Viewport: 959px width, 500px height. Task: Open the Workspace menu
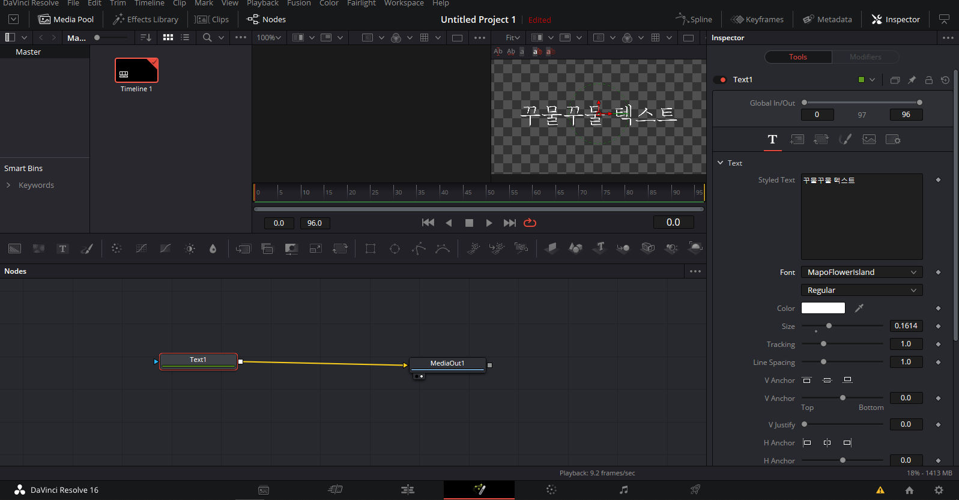click(404, 3)
